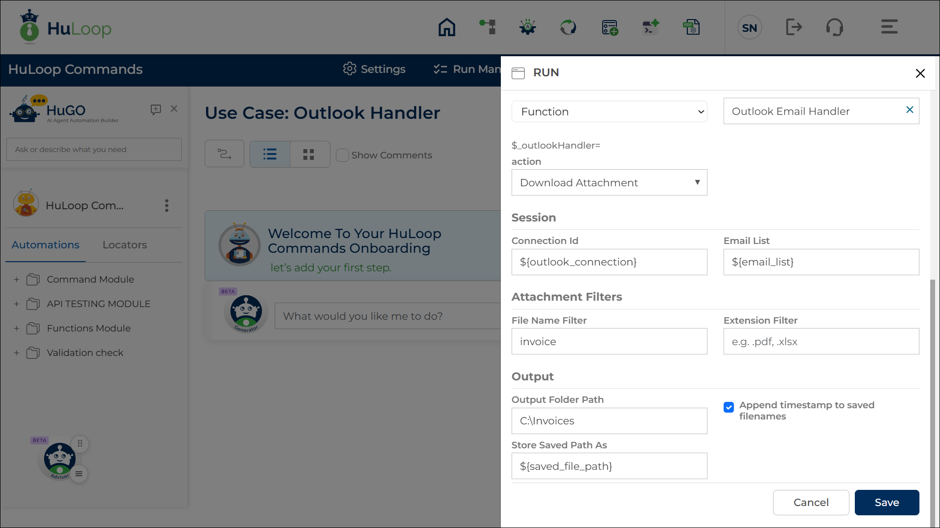Expand the Functions Module folder
The height and width of the screenshot is (528, 940).
tap(17, 329)
